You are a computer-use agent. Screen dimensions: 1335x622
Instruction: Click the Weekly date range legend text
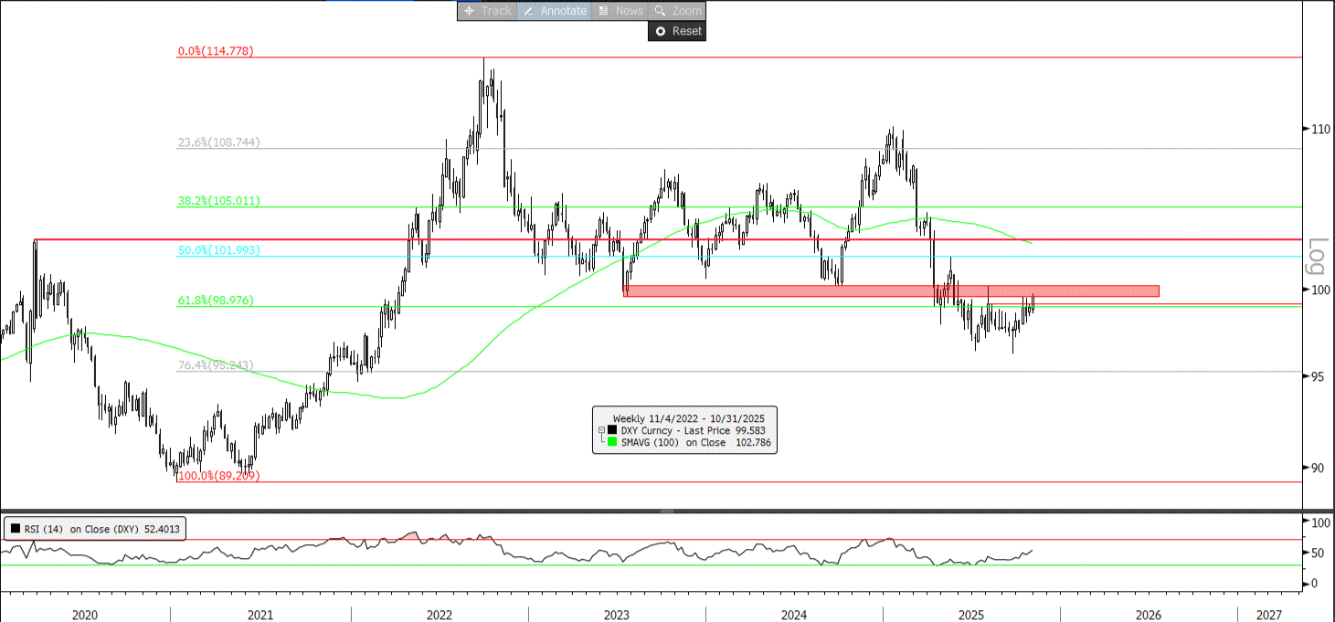[684, 417]
